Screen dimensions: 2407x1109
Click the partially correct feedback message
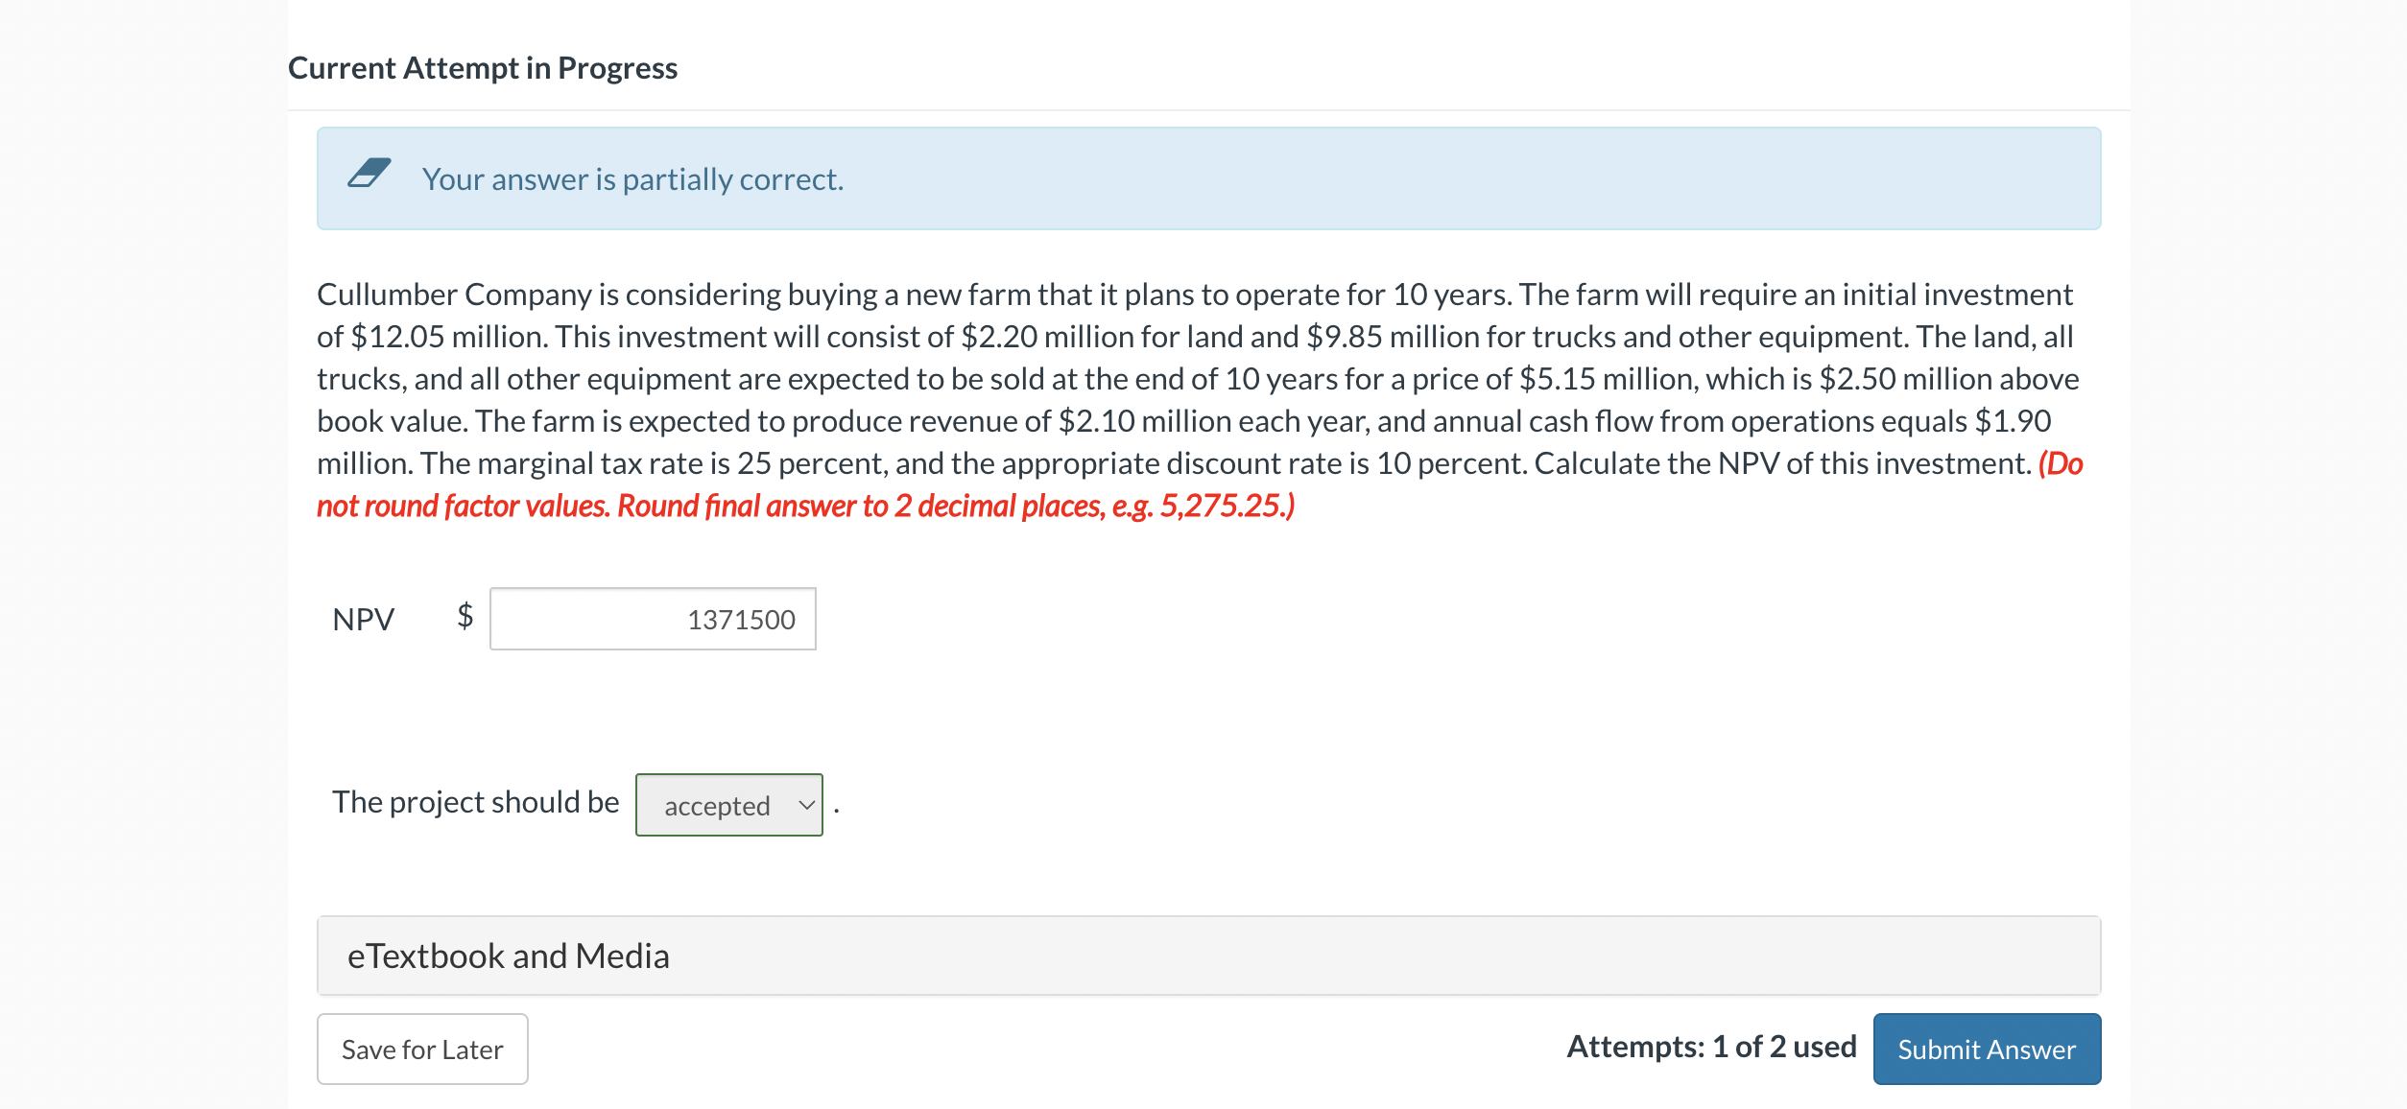click(x=632, y=178)
